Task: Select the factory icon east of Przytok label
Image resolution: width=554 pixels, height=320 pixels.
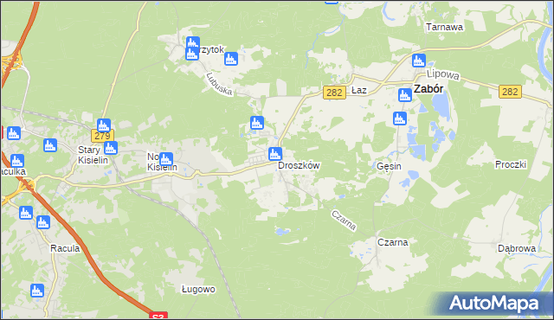Action: (231, 59)
